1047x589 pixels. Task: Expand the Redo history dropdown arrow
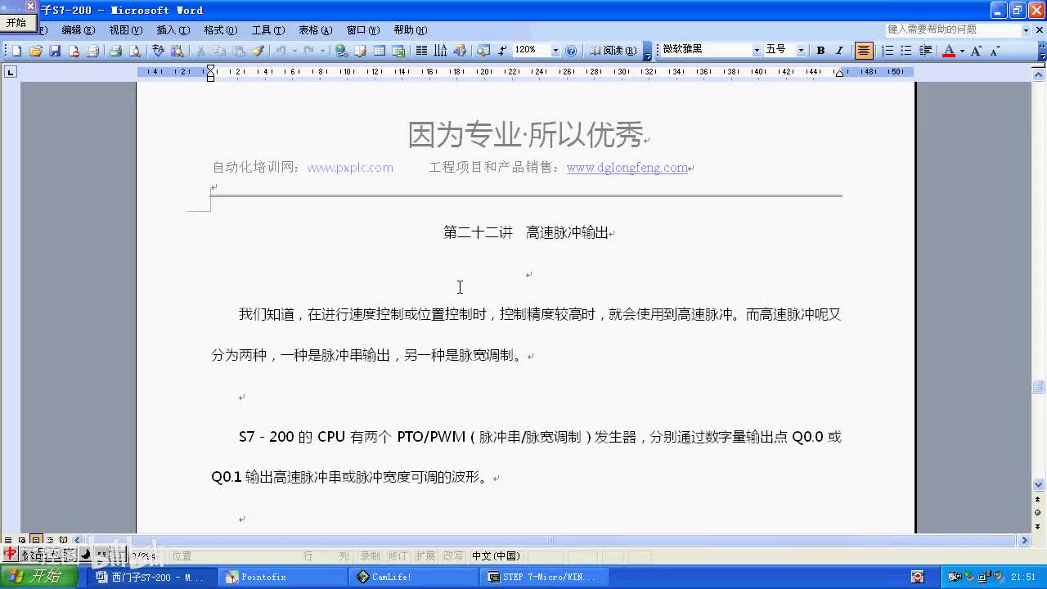point(322,51)
